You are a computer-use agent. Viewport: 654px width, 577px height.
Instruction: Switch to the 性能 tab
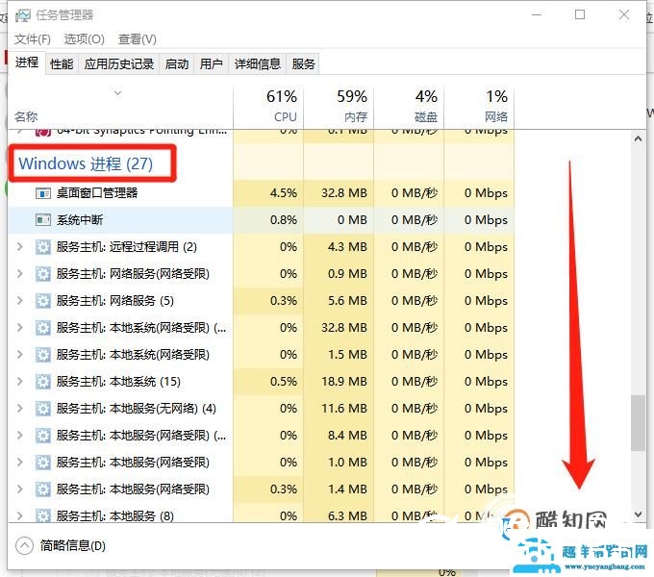pyautogui.click(x=62, y=64)
